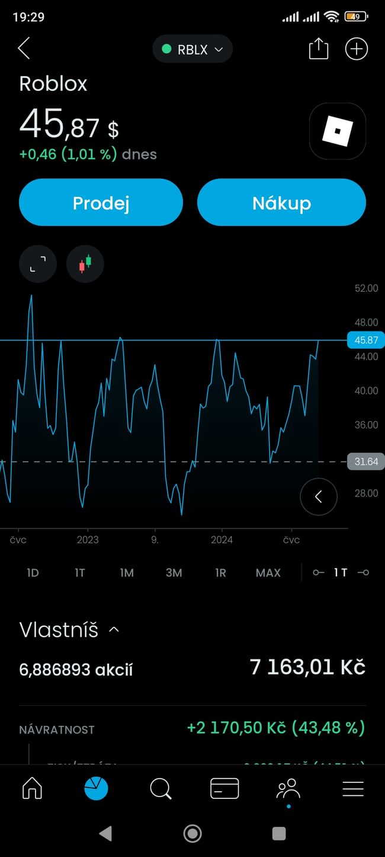Open the card payments tab

[x=224, y=788]
